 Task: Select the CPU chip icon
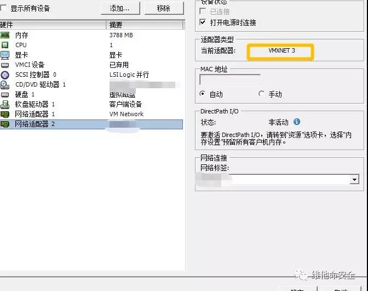coord(5,45)
